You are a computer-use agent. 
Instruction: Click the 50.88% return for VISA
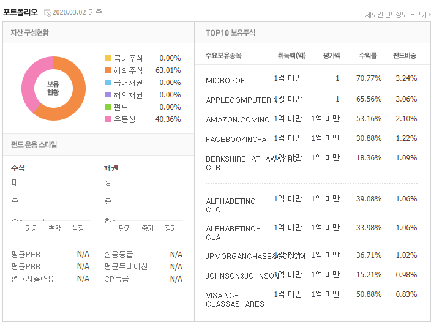click(369, 294)
